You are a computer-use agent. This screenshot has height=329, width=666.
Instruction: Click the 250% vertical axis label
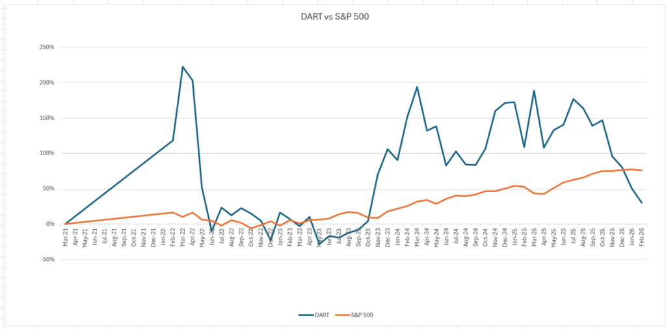pos(47,47)
